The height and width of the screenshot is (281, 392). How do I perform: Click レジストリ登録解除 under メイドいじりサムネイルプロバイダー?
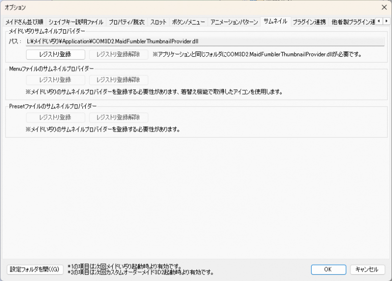coord(119,54)
